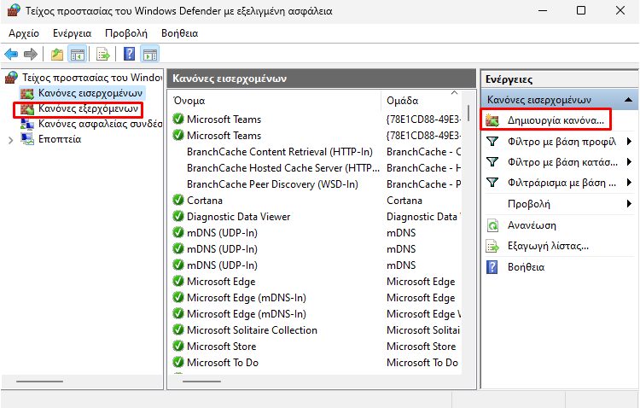Viewport: 640px width, 408px height.
Task: Click Φίλτρο με βάση κατάσ... action
Action: point(562,162)
